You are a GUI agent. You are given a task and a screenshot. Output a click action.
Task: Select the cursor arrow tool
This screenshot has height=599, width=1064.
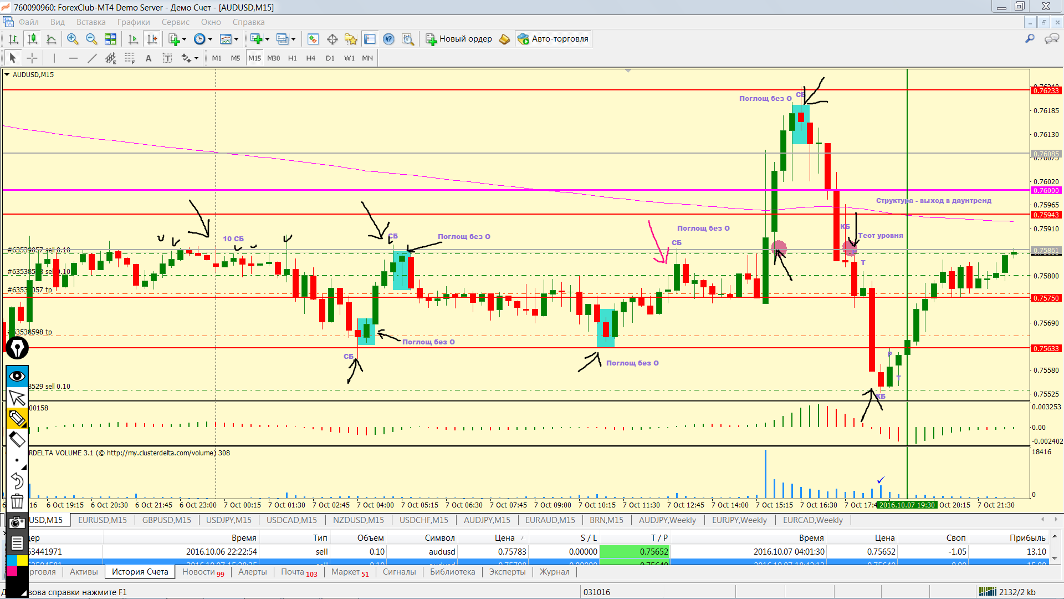pos(13,58)
